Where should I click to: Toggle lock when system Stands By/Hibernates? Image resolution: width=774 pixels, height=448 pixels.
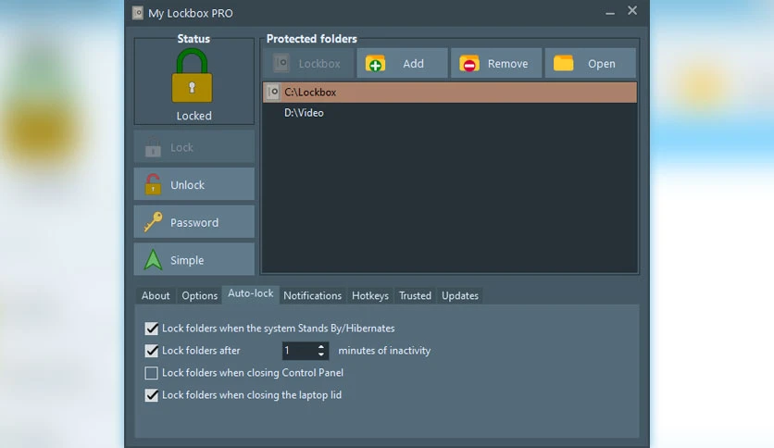[152, 328]
